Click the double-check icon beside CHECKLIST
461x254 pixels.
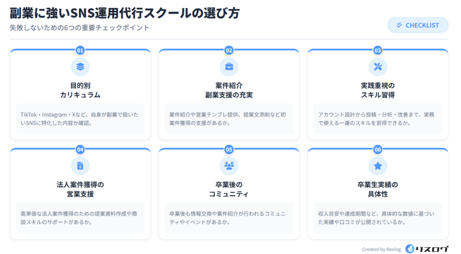click(399, 25)
